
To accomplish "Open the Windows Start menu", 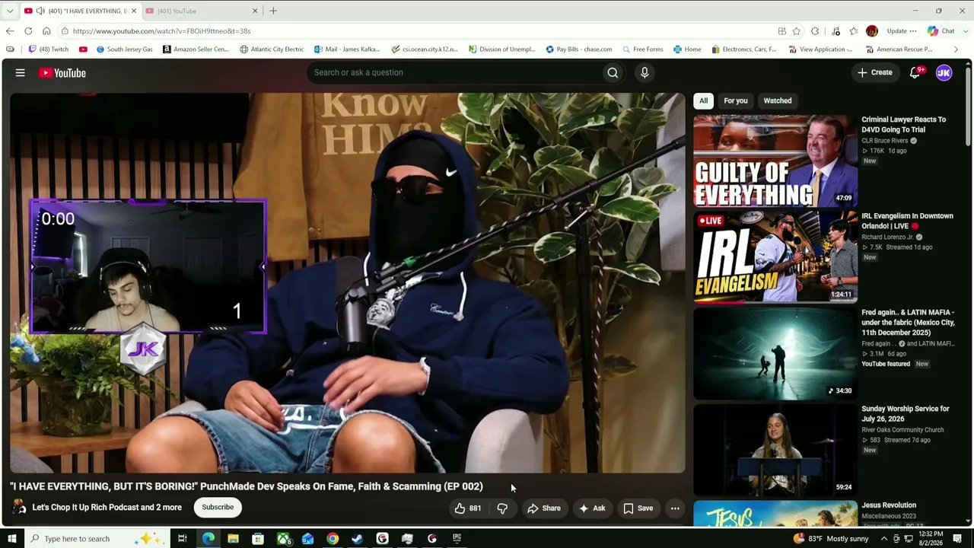I will tap(11, 539).
